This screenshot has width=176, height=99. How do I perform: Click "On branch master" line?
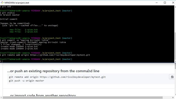pos(10,15)
